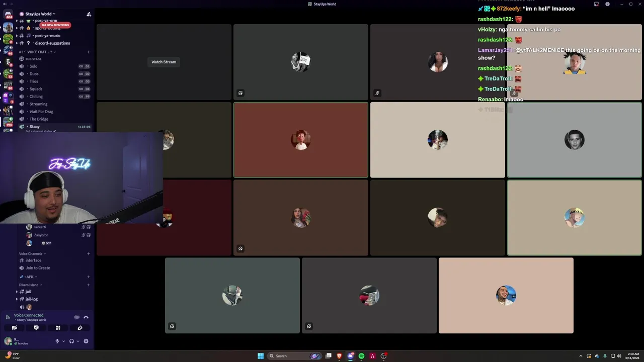Image resolution: width=644 pixels, height=362 pixels.
Task: Mute the microphone
Action: tap(57, 341)
